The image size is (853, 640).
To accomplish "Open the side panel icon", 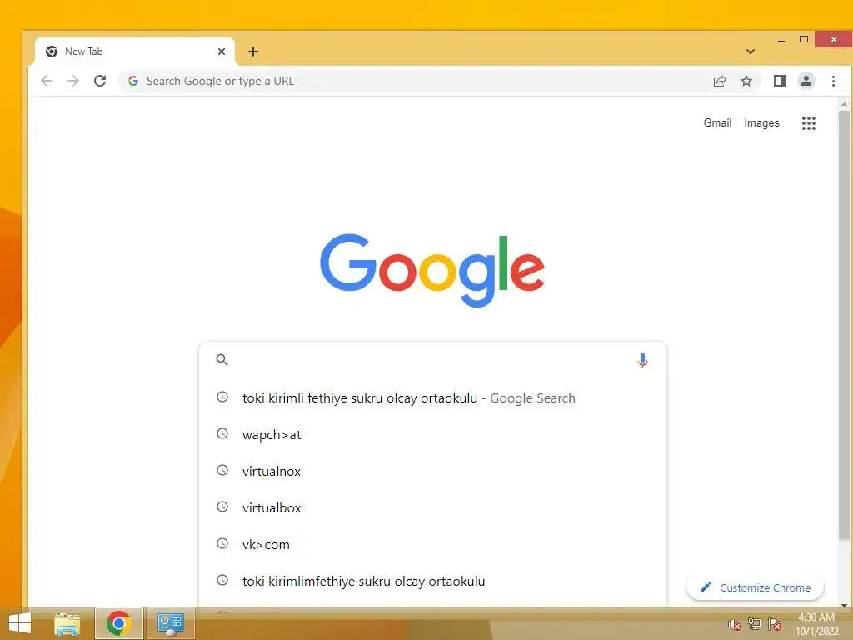I will click(779, 81).
